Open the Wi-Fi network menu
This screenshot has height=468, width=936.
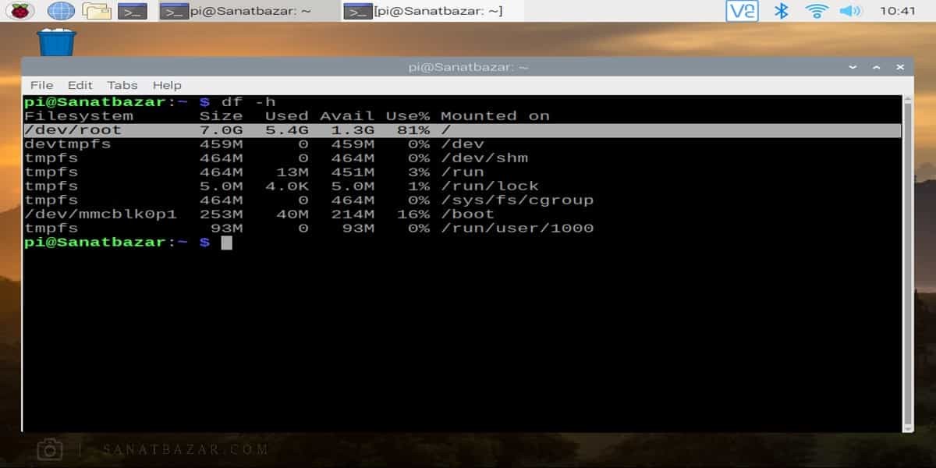pos(817,11)
